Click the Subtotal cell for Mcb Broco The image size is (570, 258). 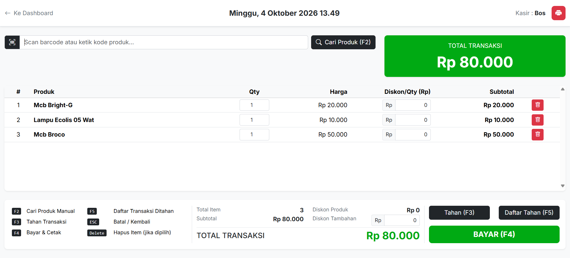(499, 134)
